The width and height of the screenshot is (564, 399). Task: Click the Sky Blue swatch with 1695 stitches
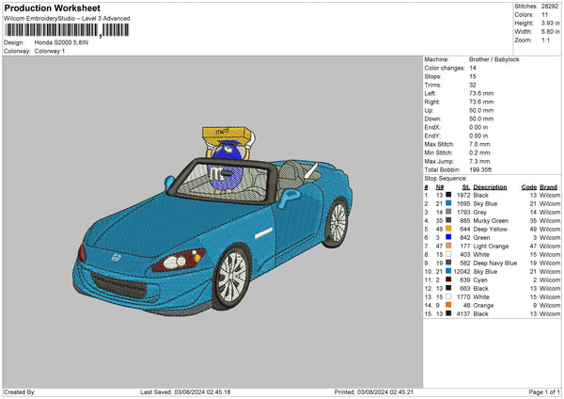(448, 203)
